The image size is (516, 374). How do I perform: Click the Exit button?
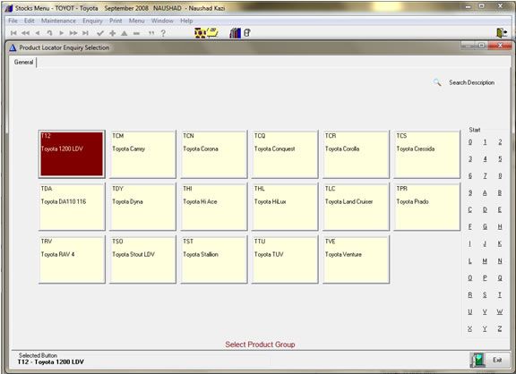click(497, 360)
